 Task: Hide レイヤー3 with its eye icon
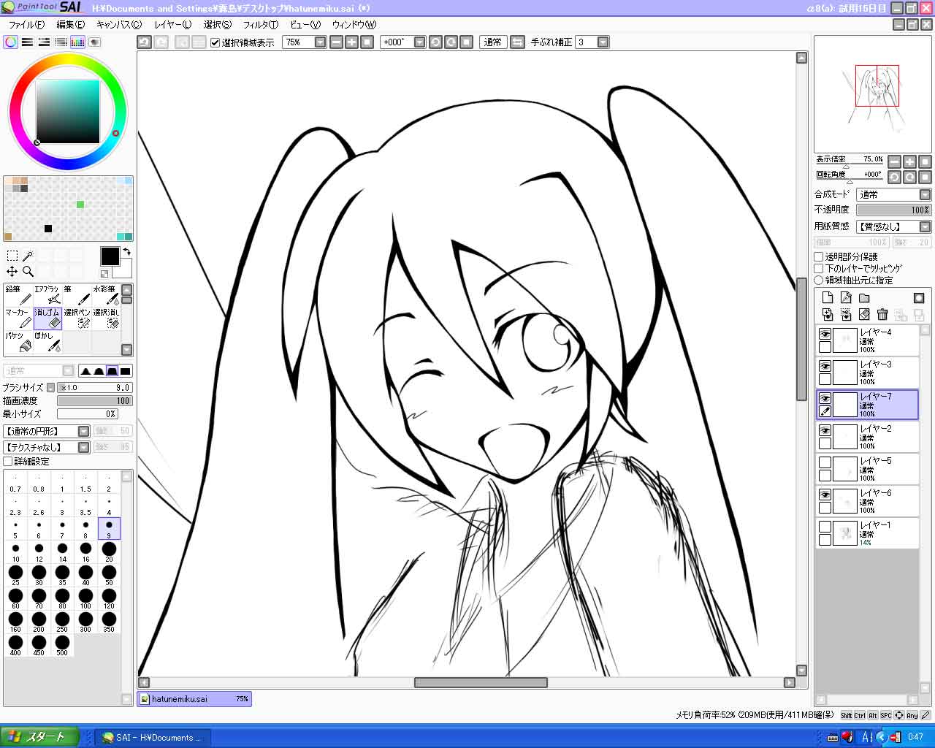(825, 366)
